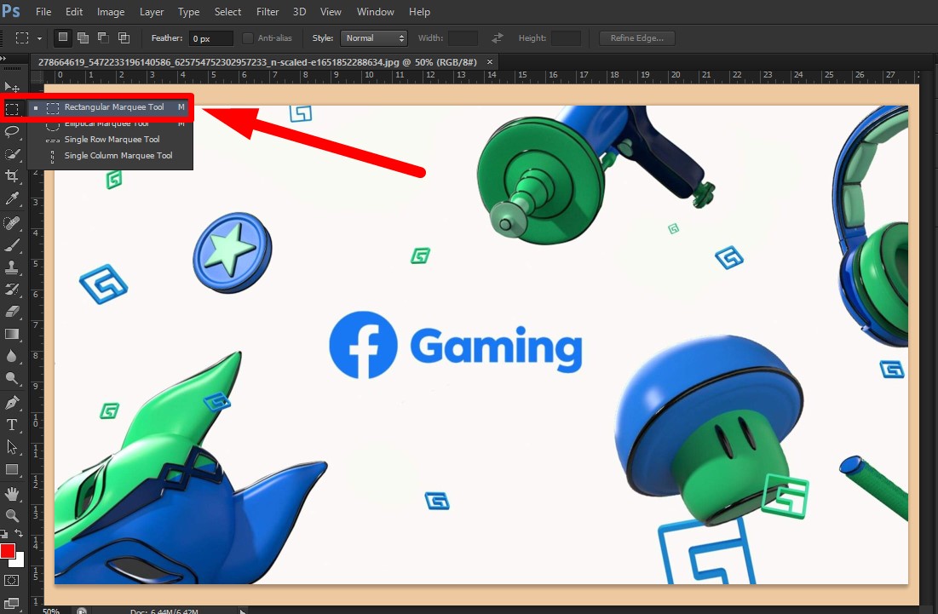Image resolution: width=938 pixels, height=614 pixels.
Task: Choose Single Row Marquee Tool from flyout
Action: pyautogui.click(x=112, y=140)
